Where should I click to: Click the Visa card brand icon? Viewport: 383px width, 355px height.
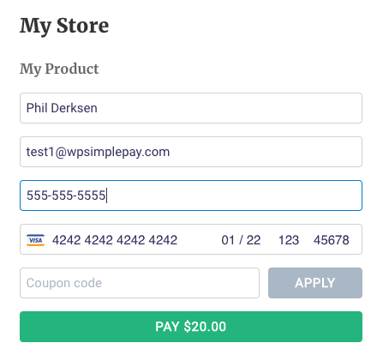pyautogui.click(x=35, y=240)
